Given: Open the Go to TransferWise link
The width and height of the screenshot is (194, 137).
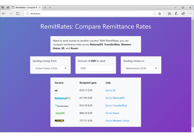Looking at the screenshot, I should (x=116, y=106).
